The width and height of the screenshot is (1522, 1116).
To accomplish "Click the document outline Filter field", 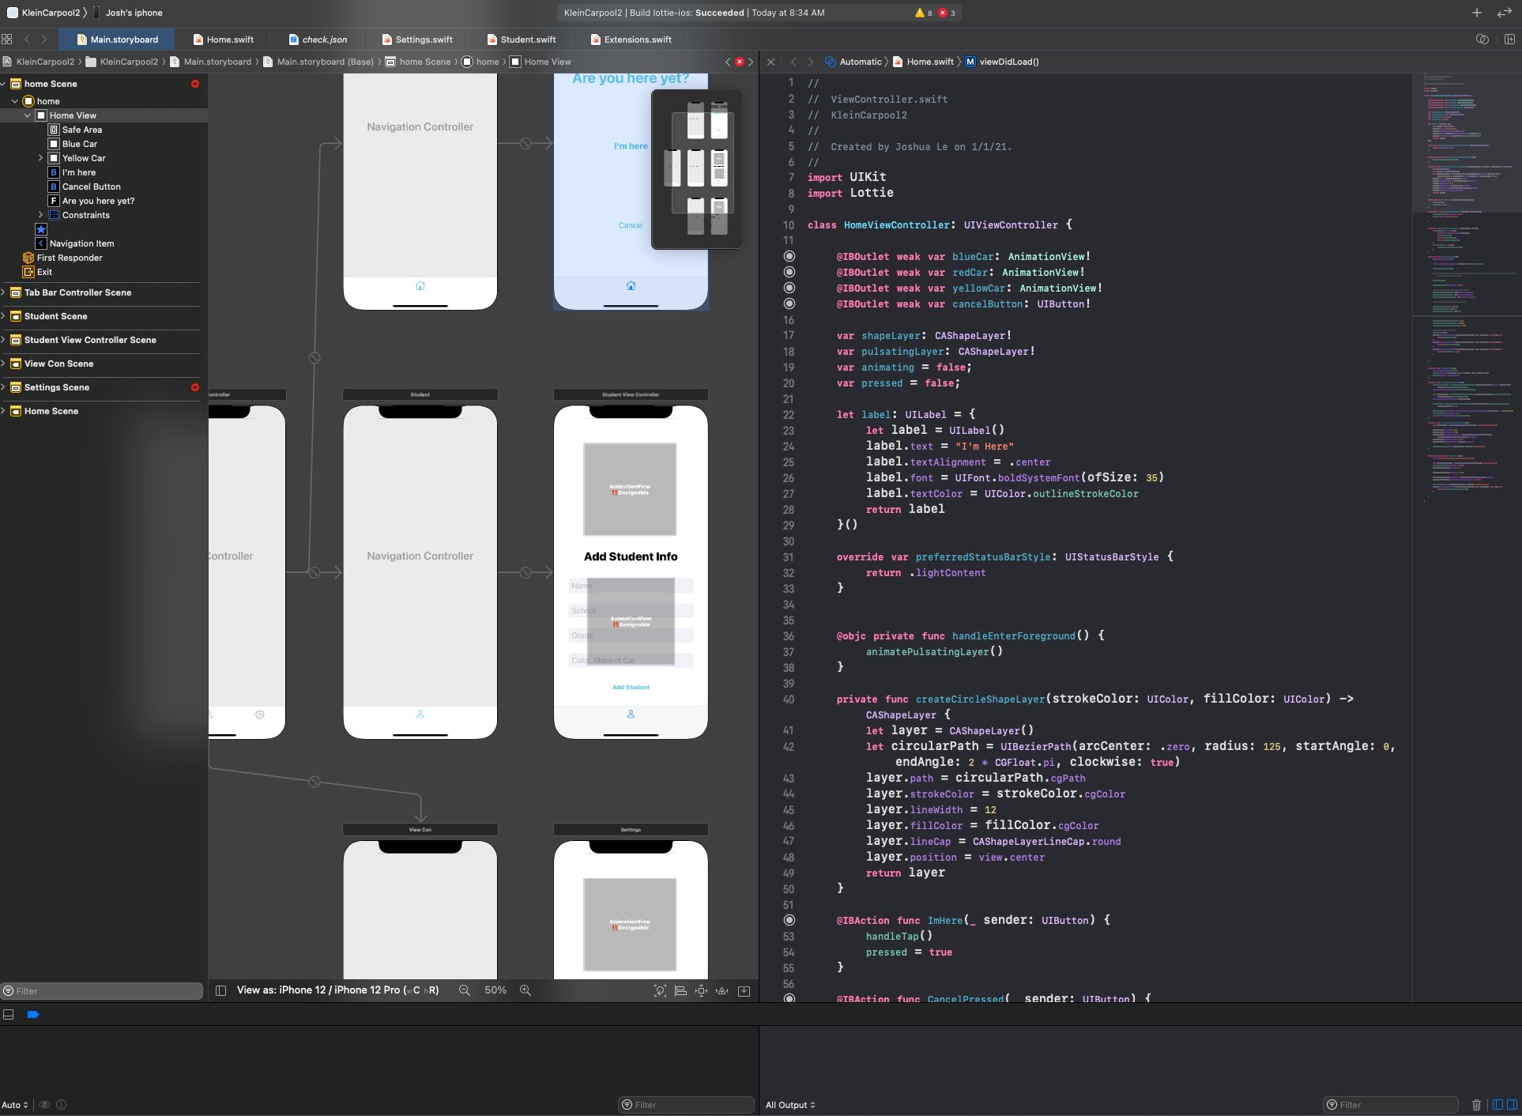I will pyautogui.click(x=103, y=991).
